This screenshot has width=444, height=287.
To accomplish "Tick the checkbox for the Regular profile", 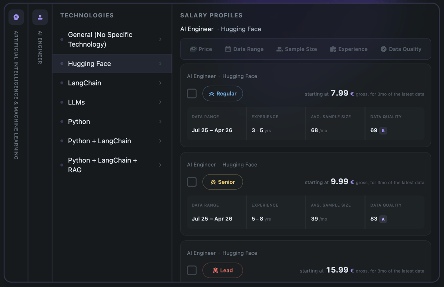I will click(192, 94).
